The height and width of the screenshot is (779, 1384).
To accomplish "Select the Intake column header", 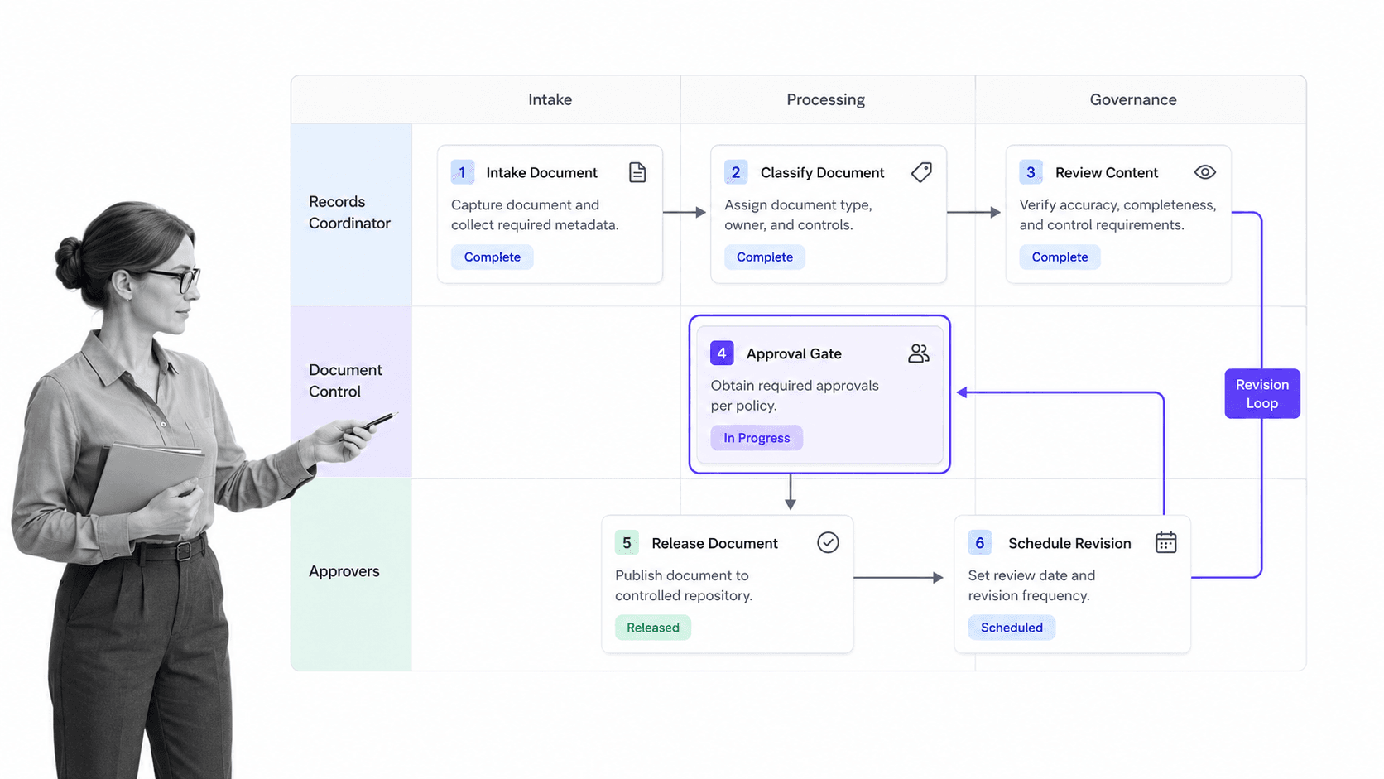I will click(550, 99).
